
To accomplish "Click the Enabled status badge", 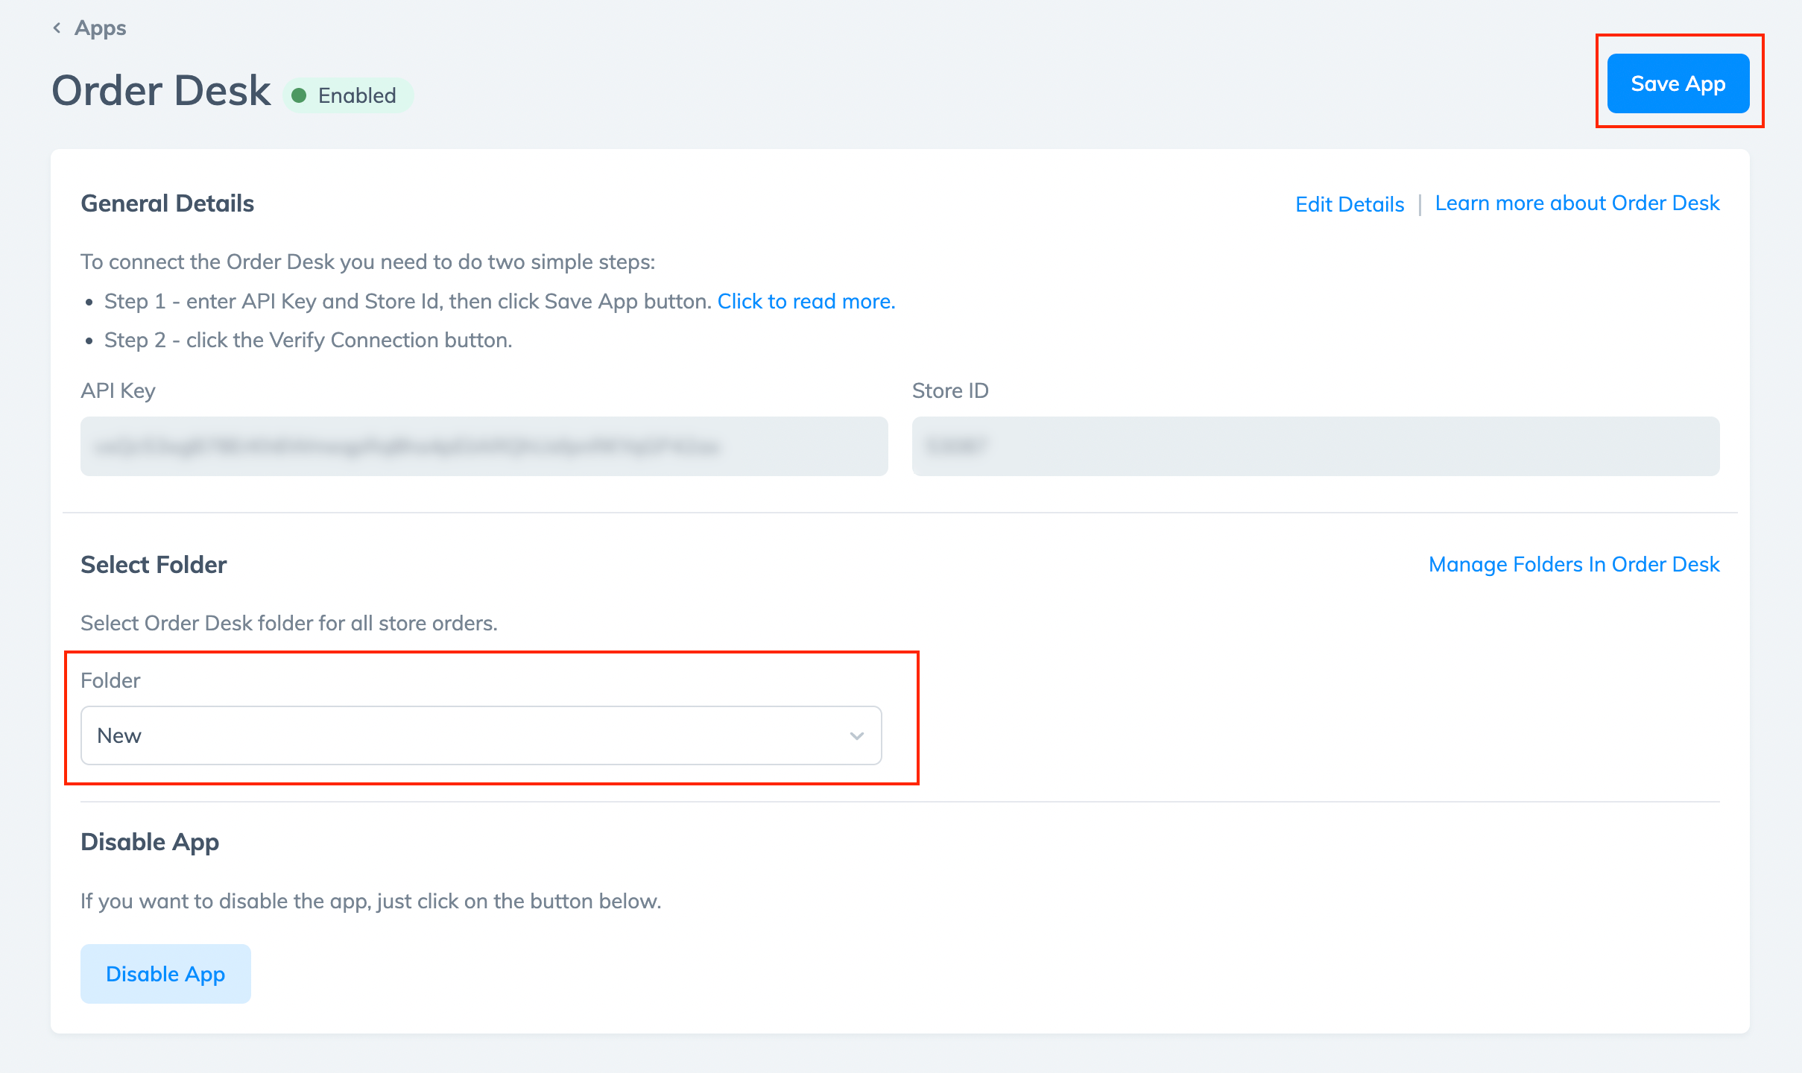I will (347, 95).
